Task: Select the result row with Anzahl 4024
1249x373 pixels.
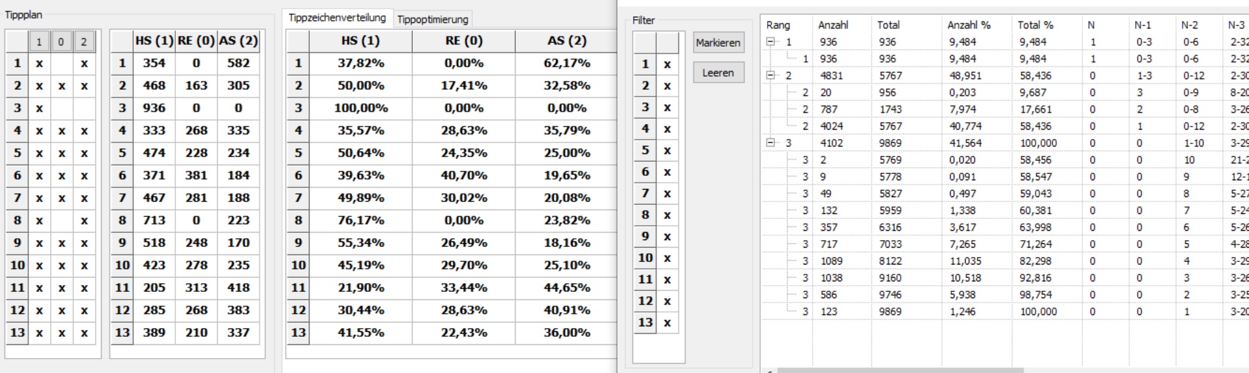Action: (x=1005, y=126)
